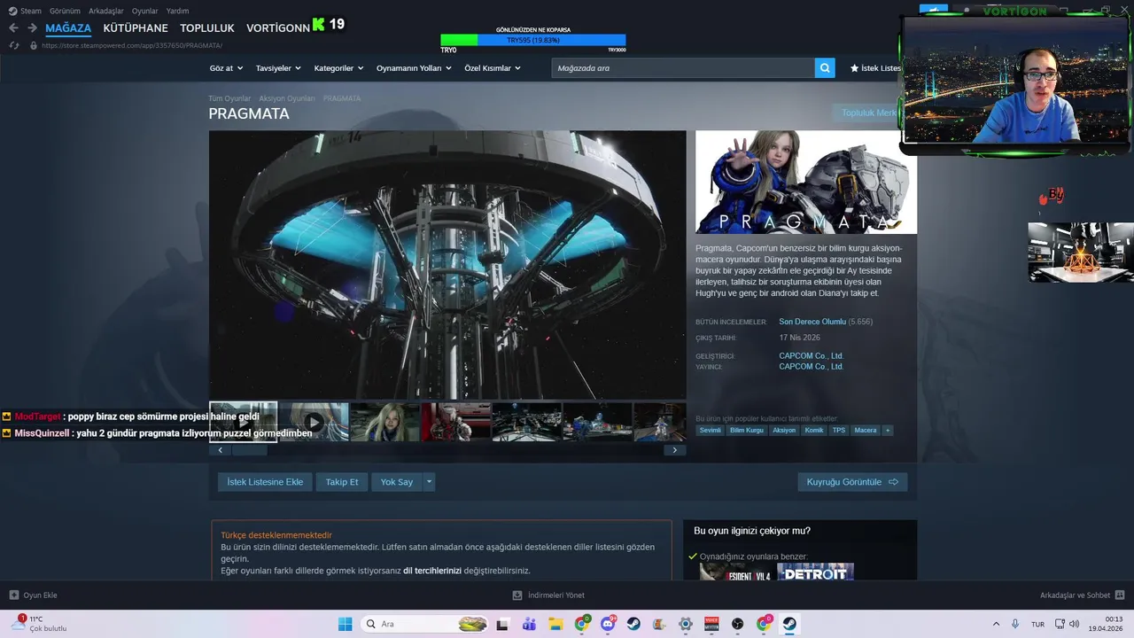Viewport: 1134px width, 638px height.
Task: Open File Explorer from the taskbar
Action: (x=555, y=624)
